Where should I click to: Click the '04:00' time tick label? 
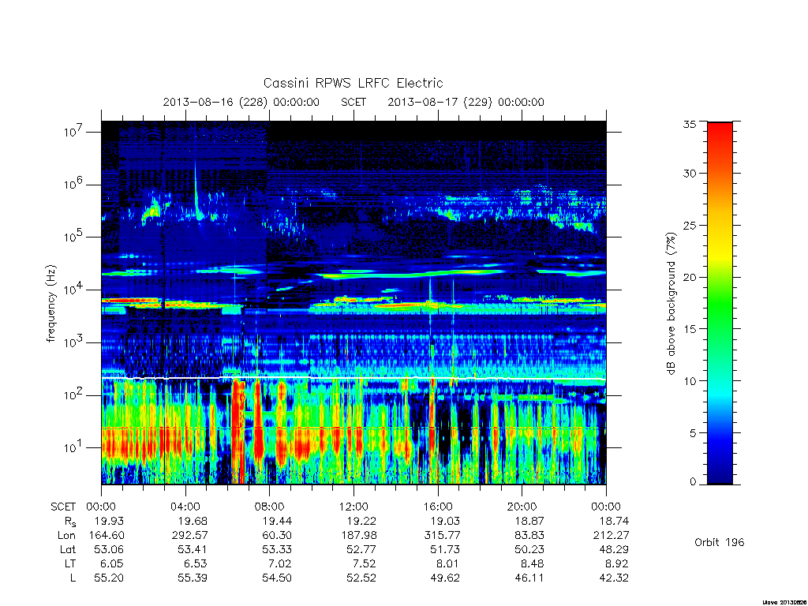click(x=185, y=507)
